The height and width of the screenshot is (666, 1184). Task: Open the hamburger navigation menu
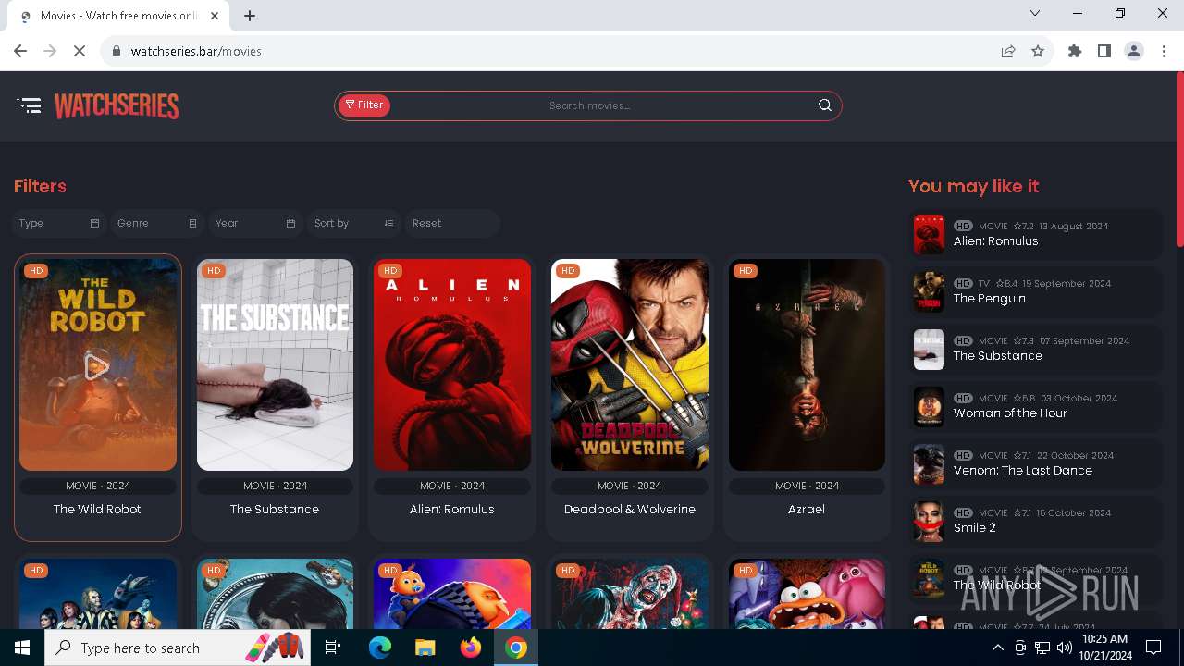point(30,105)
